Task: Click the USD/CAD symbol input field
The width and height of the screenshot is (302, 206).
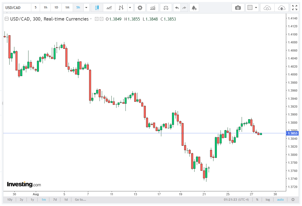Action: pyautogui.click(x=17, y=8)
